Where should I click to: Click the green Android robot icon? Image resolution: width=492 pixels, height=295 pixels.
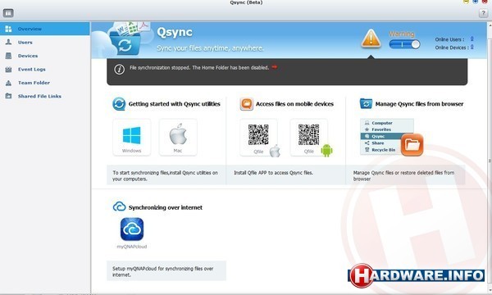point(326,151)
